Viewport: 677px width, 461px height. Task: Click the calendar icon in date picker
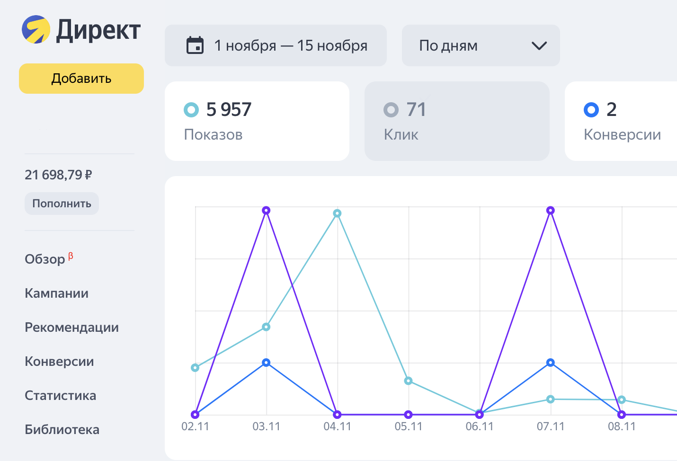(195, 45)
